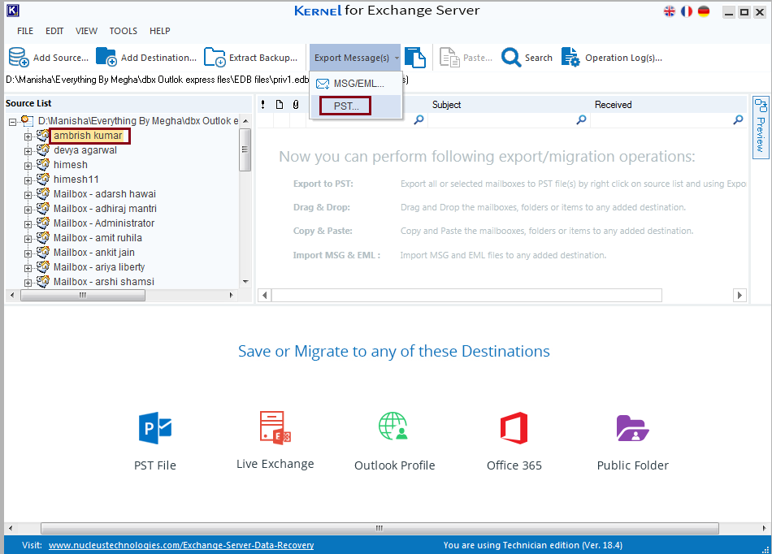Choose the Live Exchange destination icon
Viewport: 772px width, 554px height.
pos(275,428)
